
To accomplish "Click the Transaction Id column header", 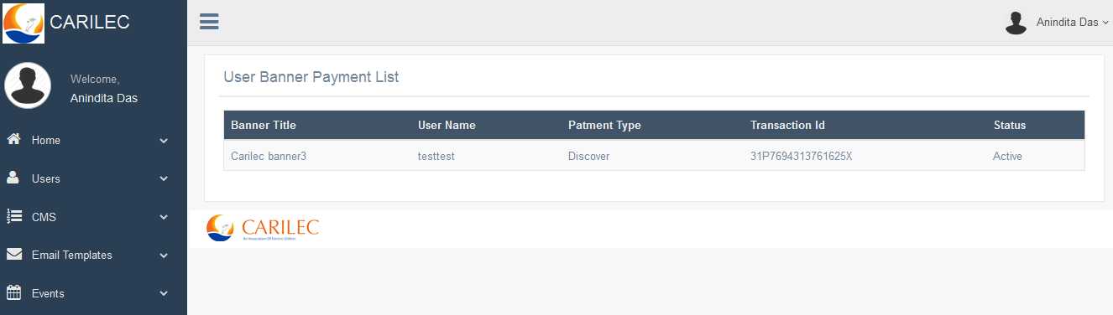I will [x=787, y=125].
